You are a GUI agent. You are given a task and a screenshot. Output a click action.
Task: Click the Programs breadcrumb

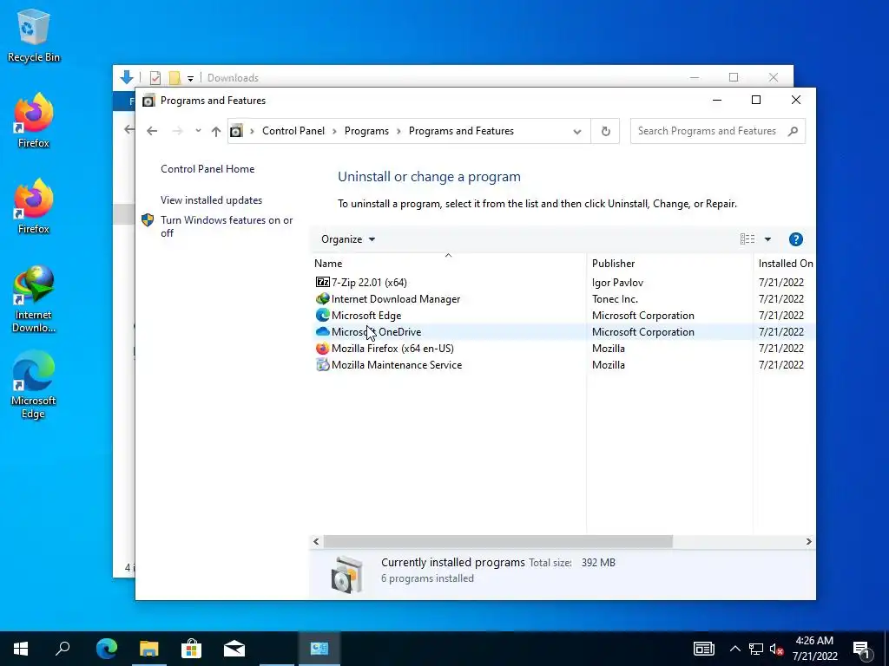click(366, 131)
